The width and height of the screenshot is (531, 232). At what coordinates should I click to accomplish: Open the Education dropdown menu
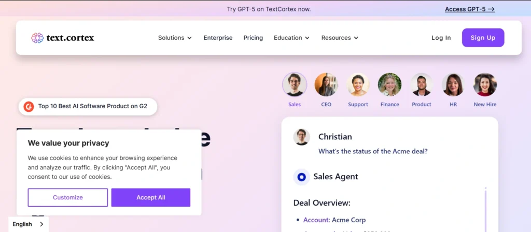[x=291, y=38]
